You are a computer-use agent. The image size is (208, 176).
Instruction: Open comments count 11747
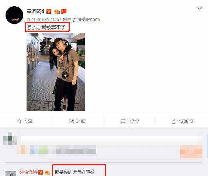[133, 121]
